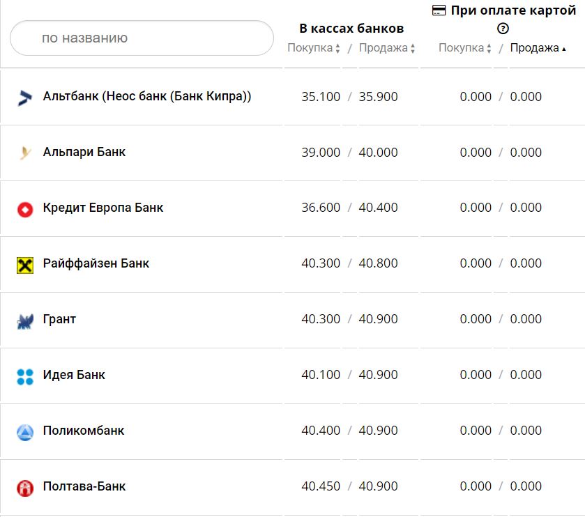The width and height of the screenshot is (585, 517).
Task: Click the Альтбанк logo icon
Action: pyautogui.click(x=25, y=98)
